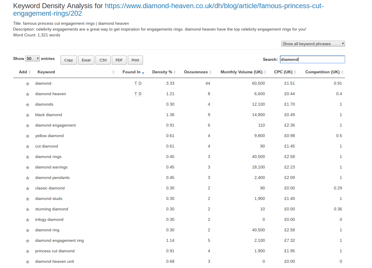
Task: Click the page title text line
Action: tap(71, 23)
